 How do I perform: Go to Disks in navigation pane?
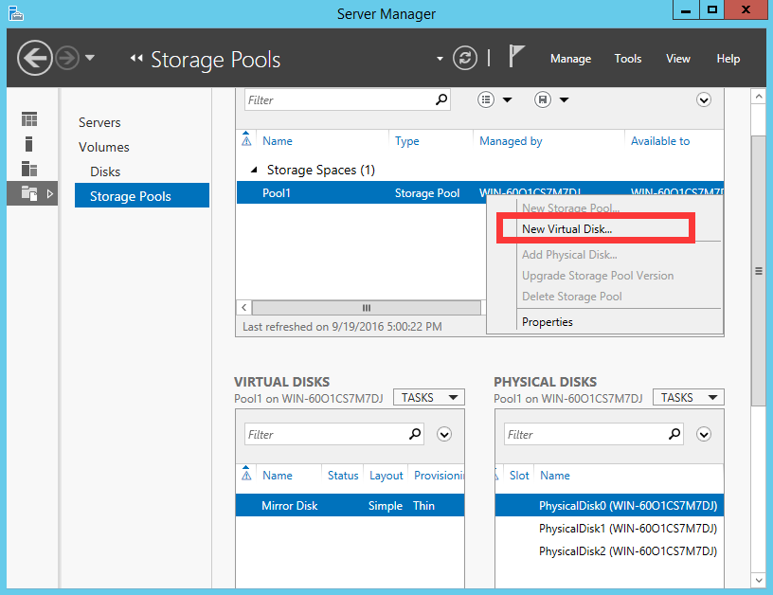coord(105,171)
